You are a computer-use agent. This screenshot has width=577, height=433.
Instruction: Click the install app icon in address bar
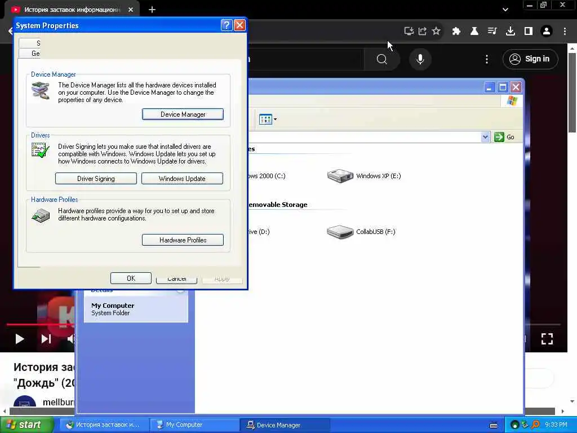coord(409,32)
